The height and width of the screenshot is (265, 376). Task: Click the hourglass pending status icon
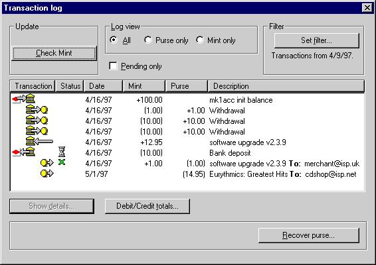(62, 152)
